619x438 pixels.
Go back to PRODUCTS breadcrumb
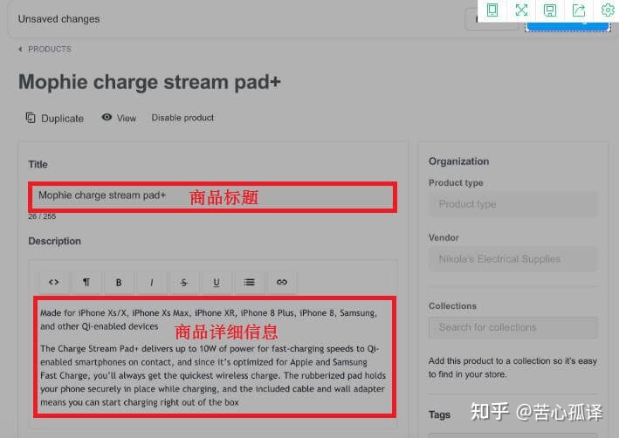coord(50,49)
